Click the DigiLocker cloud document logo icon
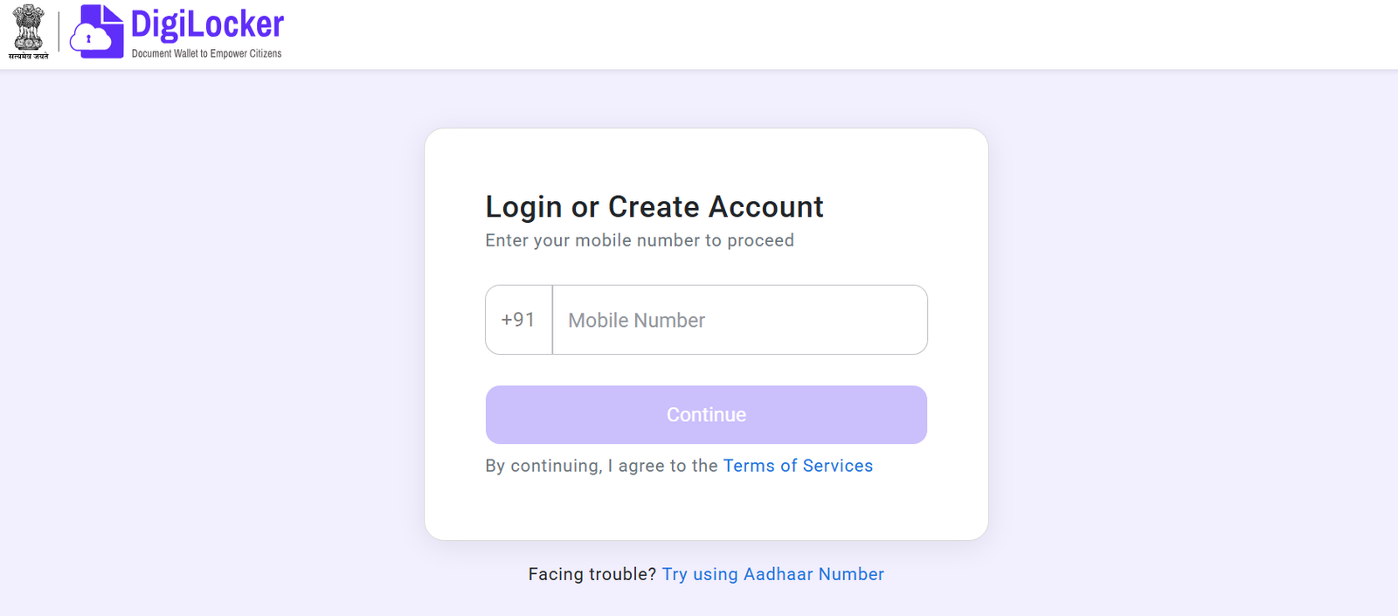Screen dimensions: 1398x616 (96, 31)
